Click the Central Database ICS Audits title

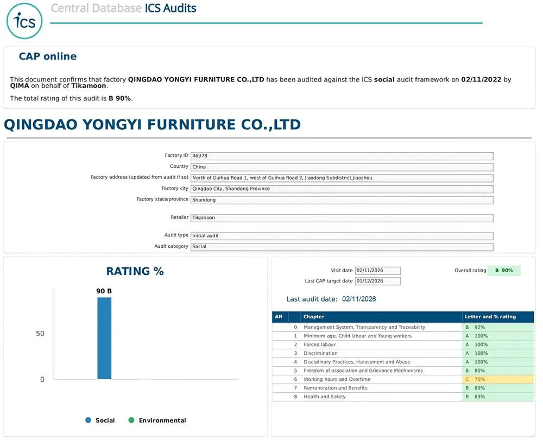124,8
